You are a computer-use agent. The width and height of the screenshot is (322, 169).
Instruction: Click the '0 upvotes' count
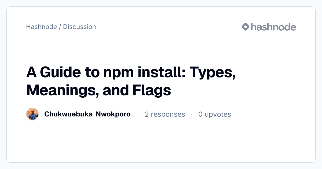click(215, 114)
